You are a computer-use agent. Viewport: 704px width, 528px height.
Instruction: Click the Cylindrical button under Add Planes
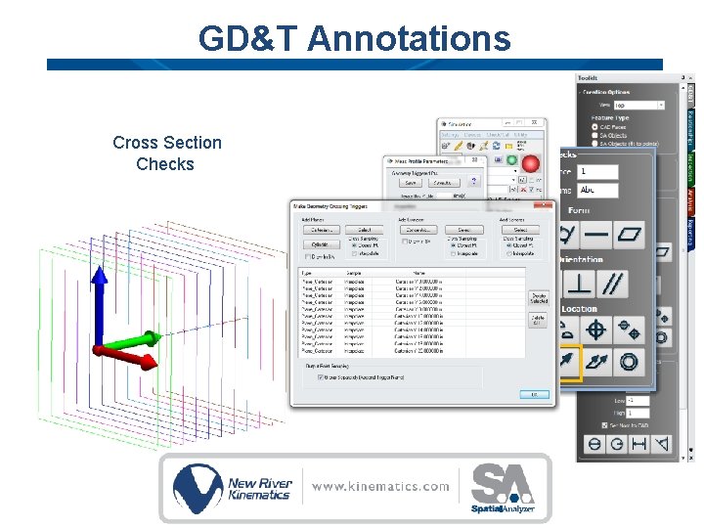pyautogui.click(x=322, y=244)
